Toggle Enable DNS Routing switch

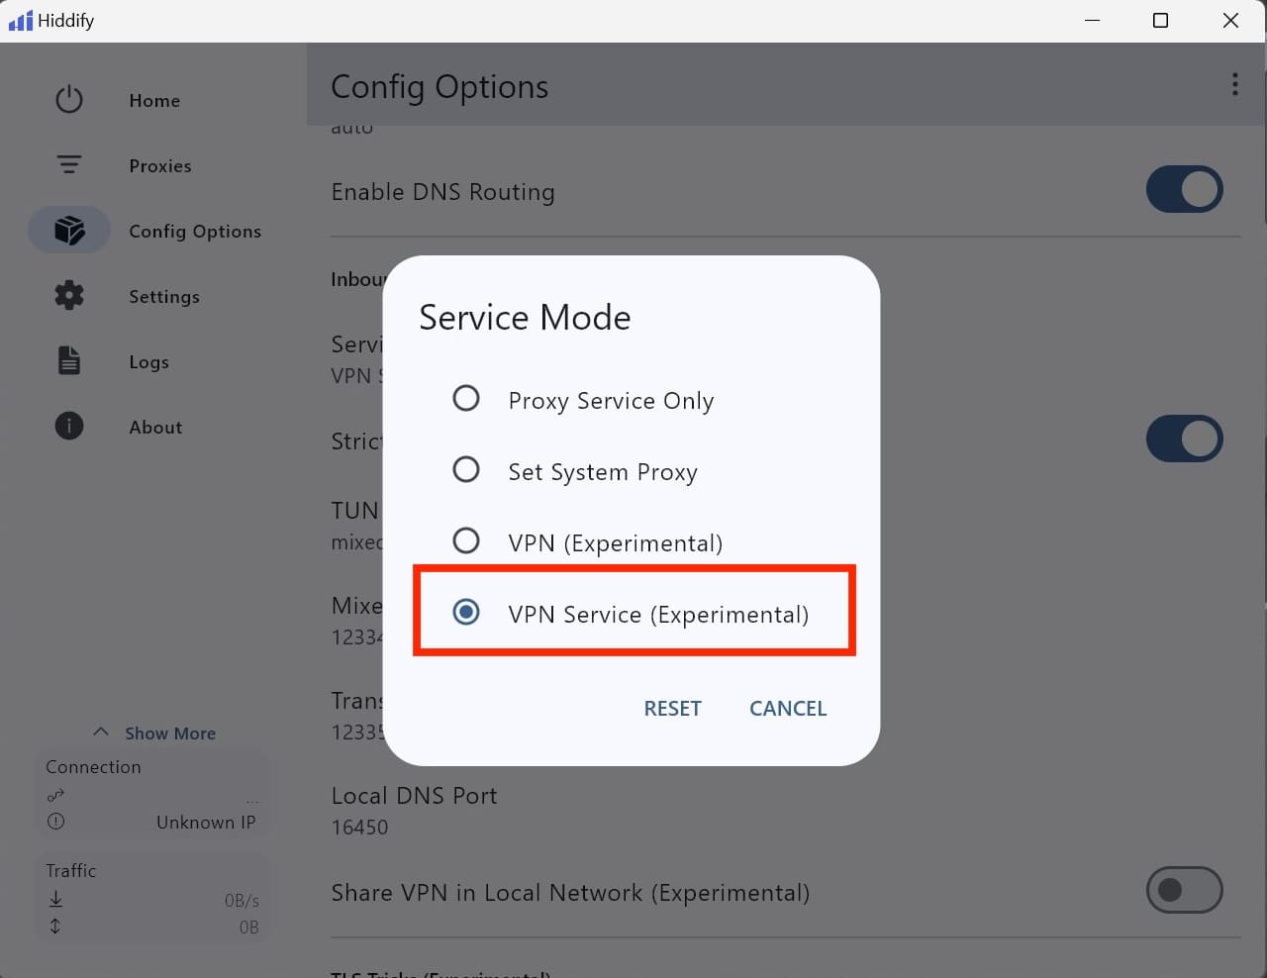1184,189
